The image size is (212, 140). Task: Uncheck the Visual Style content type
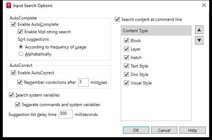126,83
